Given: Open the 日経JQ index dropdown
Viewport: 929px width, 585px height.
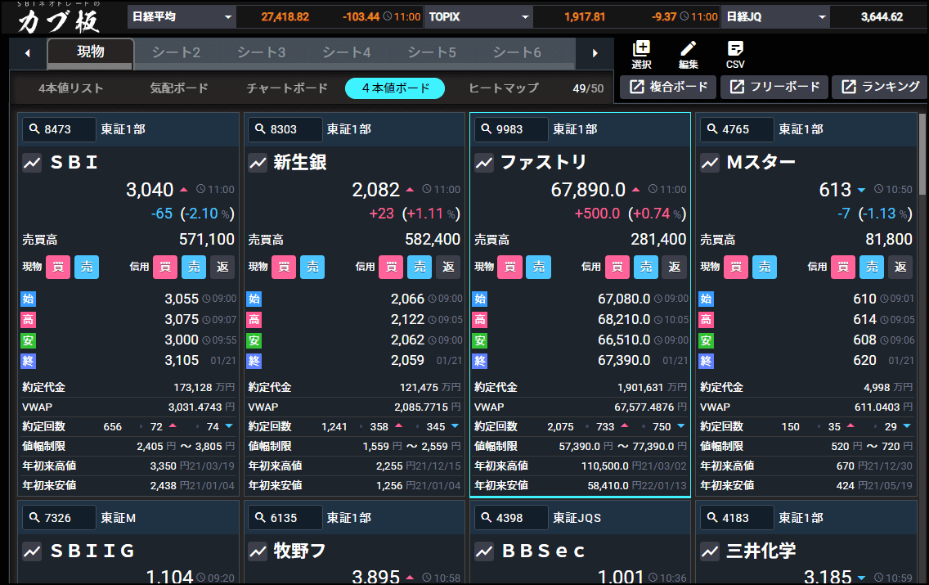Looking at the screenshot, I should [775, 16].
